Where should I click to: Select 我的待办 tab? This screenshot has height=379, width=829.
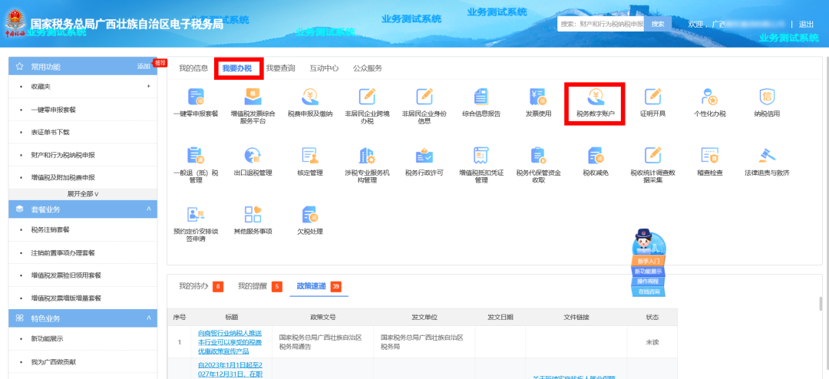click(x=200, y=286)
